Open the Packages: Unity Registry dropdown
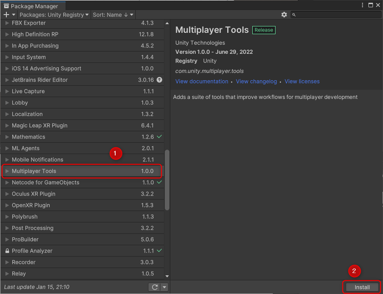This screenshot has width=383, height=294. click(x=54, y=15)
